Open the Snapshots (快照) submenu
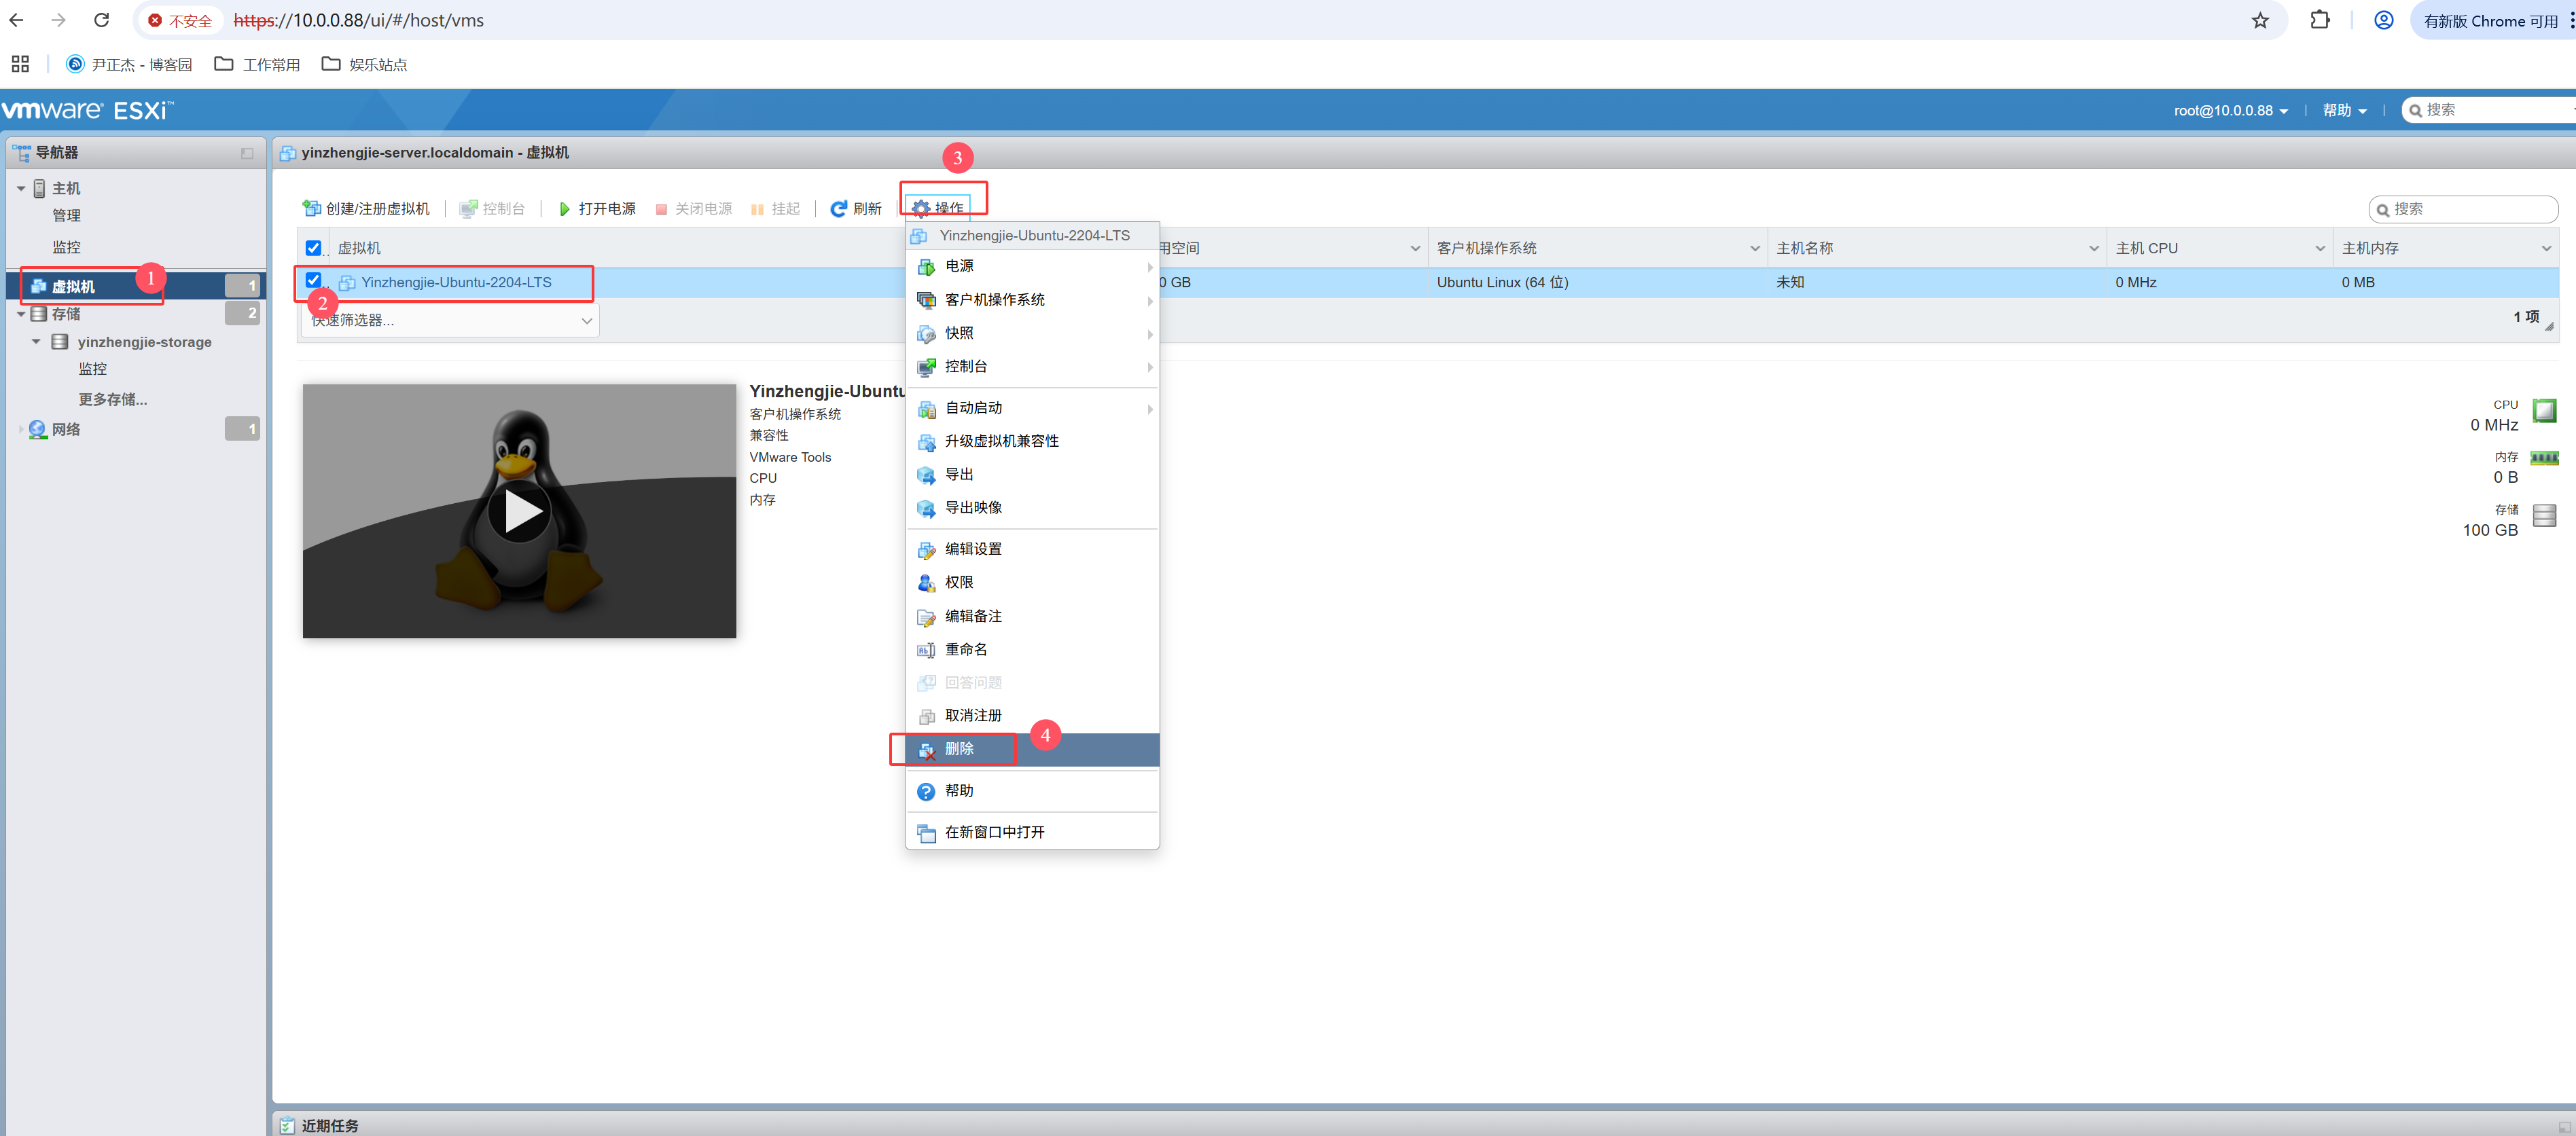This screenshot has height=1136, width=2576. click(x=959, y=333)
